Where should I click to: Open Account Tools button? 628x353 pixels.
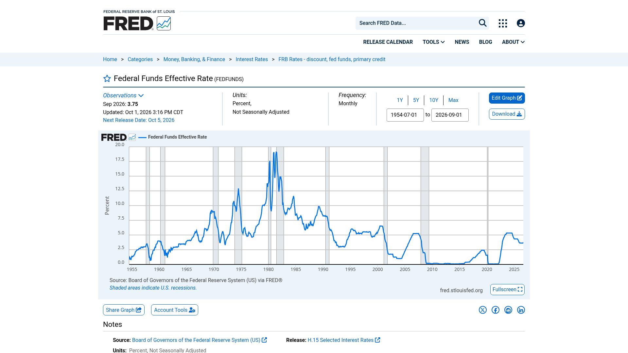(x=175, y=310)
